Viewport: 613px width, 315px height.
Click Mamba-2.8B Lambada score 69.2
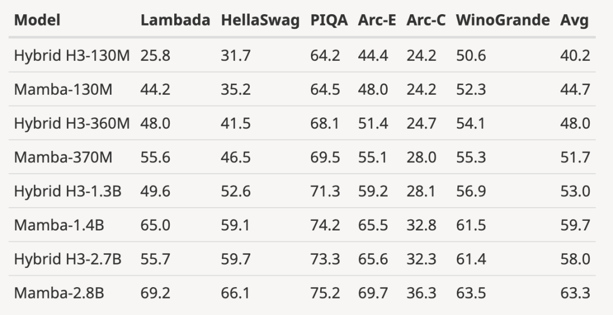tap(156, 293)
